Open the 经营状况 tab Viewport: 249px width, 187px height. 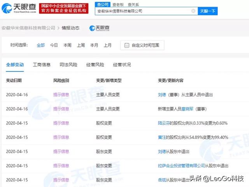click(122, 64)
